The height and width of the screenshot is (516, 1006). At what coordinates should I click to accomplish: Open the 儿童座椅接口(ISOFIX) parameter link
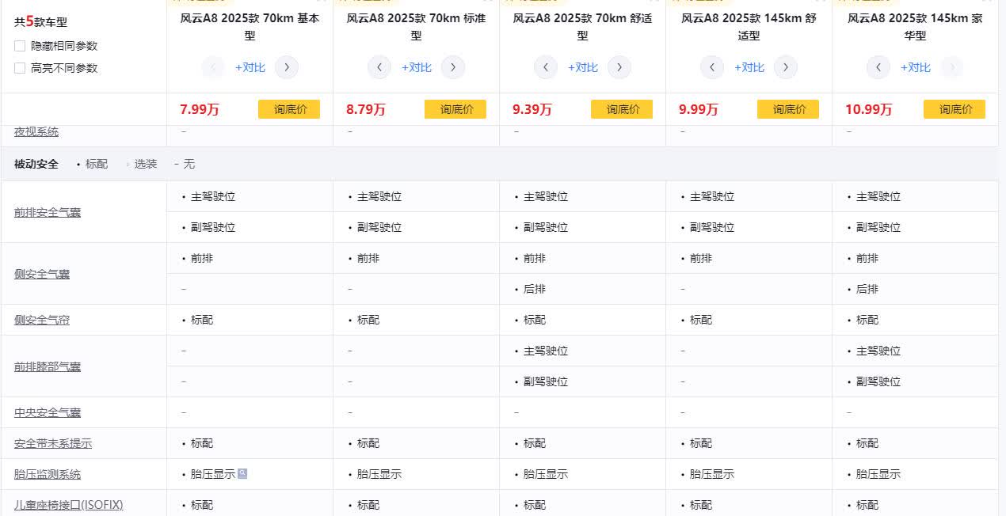[x=69, y=504]
